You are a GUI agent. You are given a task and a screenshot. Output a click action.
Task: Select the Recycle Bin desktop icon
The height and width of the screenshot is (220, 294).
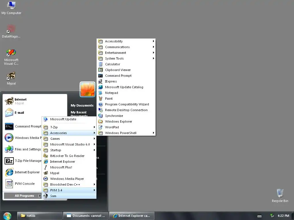[280, 196]
